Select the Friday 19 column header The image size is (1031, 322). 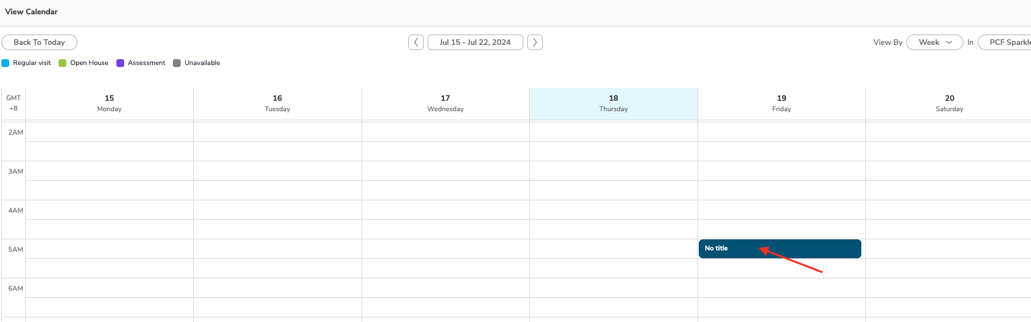click(781, 103)
